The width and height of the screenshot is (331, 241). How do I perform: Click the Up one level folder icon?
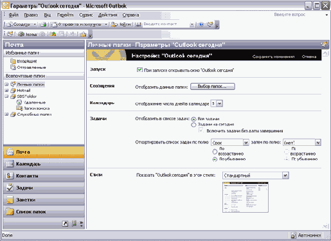tap(53, 34)
